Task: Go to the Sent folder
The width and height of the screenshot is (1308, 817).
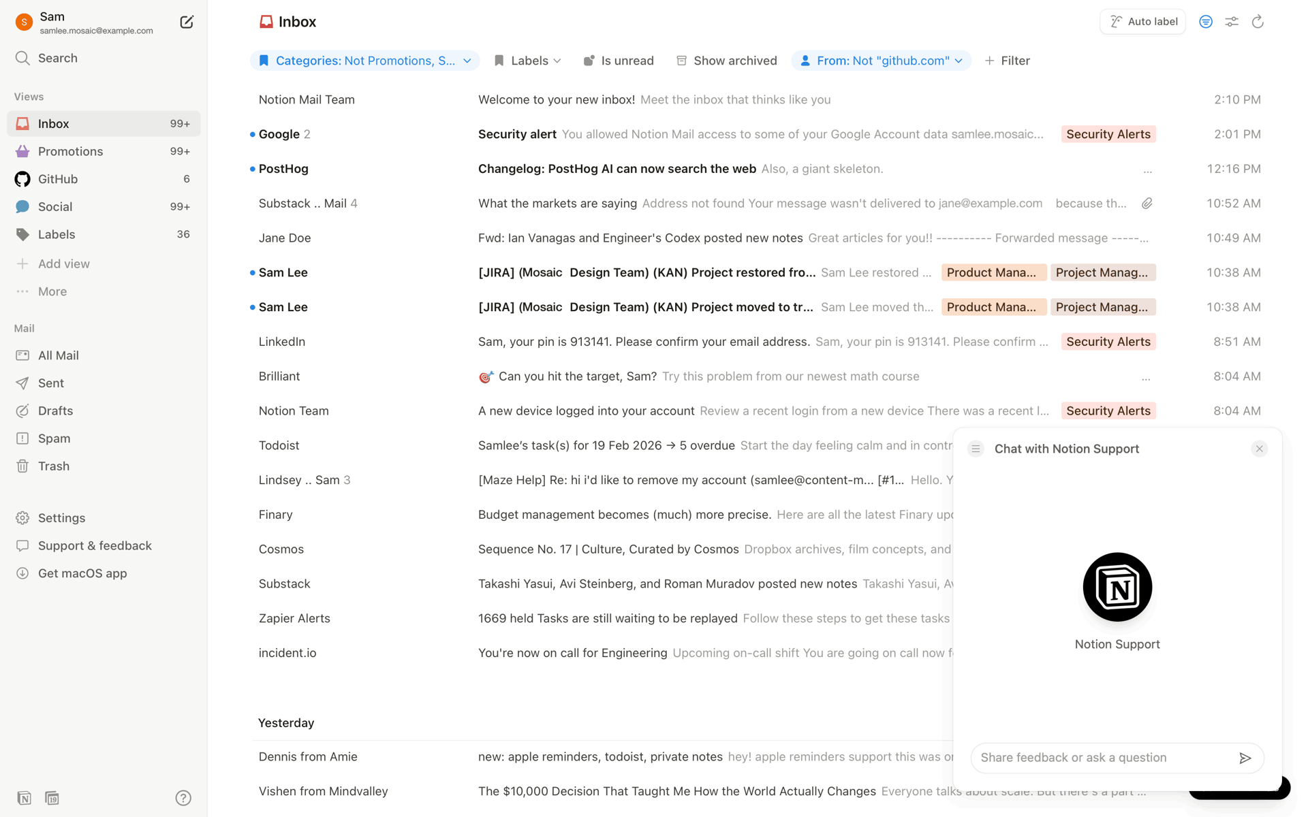Action: pyautogui.click(x=104, y=383)
